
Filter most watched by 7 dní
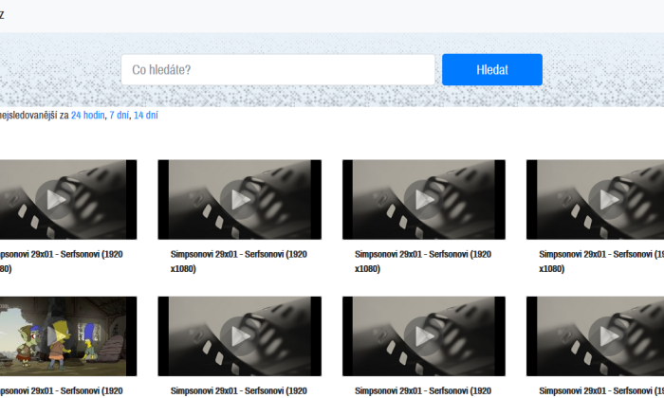pos(119,115)
